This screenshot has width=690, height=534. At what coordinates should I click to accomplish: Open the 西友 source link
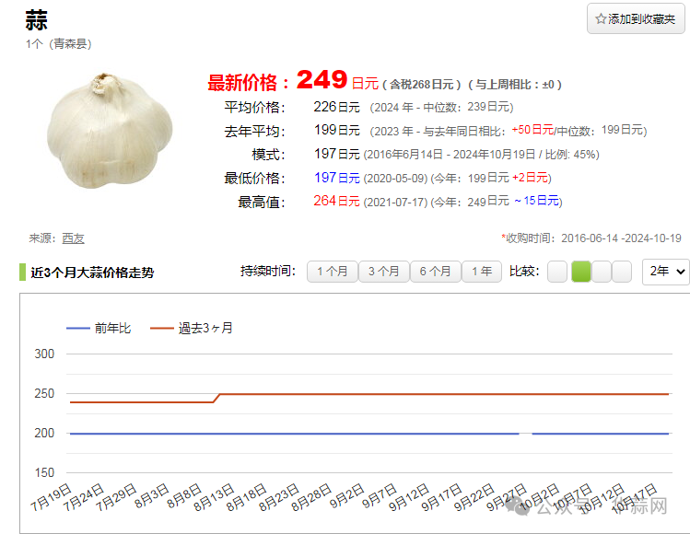(x=73, y=238)
